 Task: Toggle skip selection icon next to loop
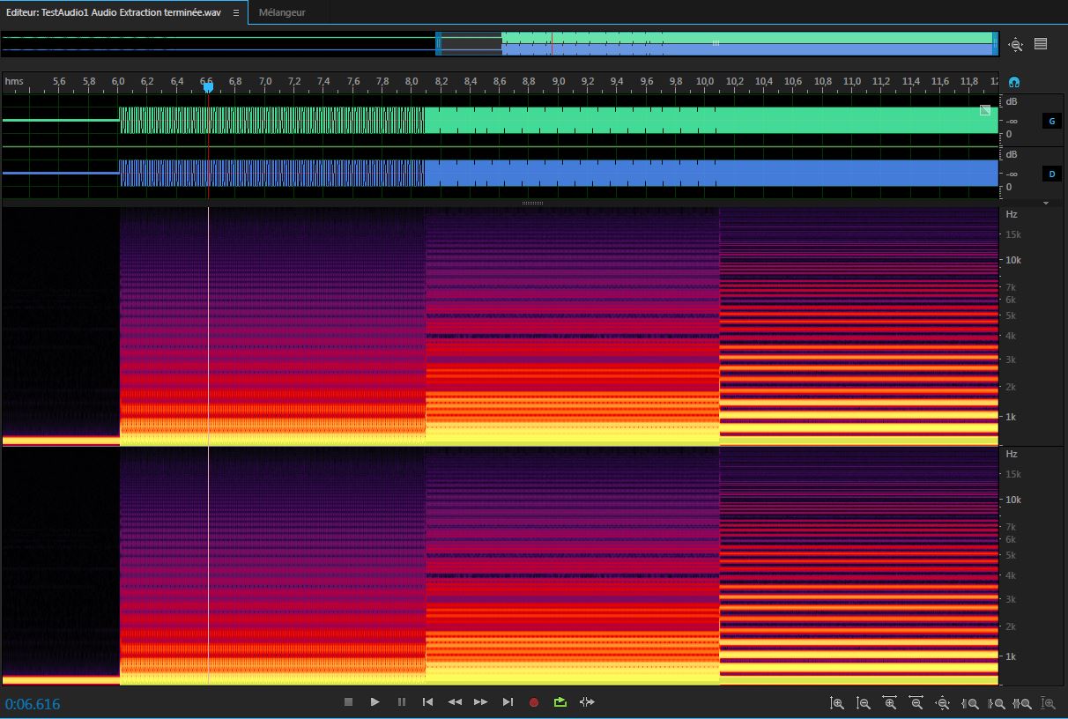coord(587,702)
